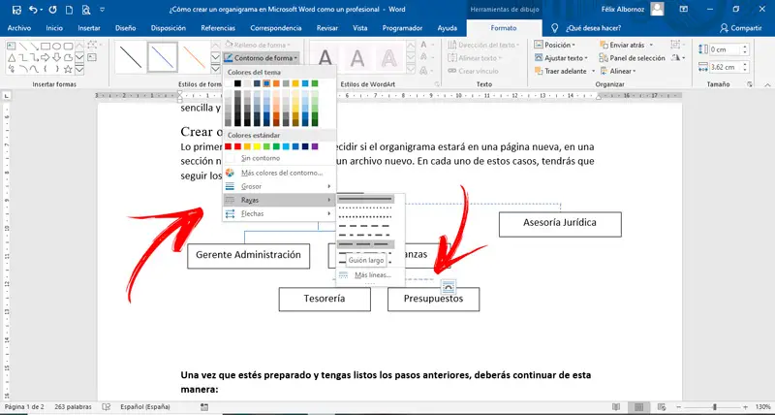Pick the purple standard color swatch
This screenshot has width=775, height=415.
pyautogui.click(x=315, y=146)
